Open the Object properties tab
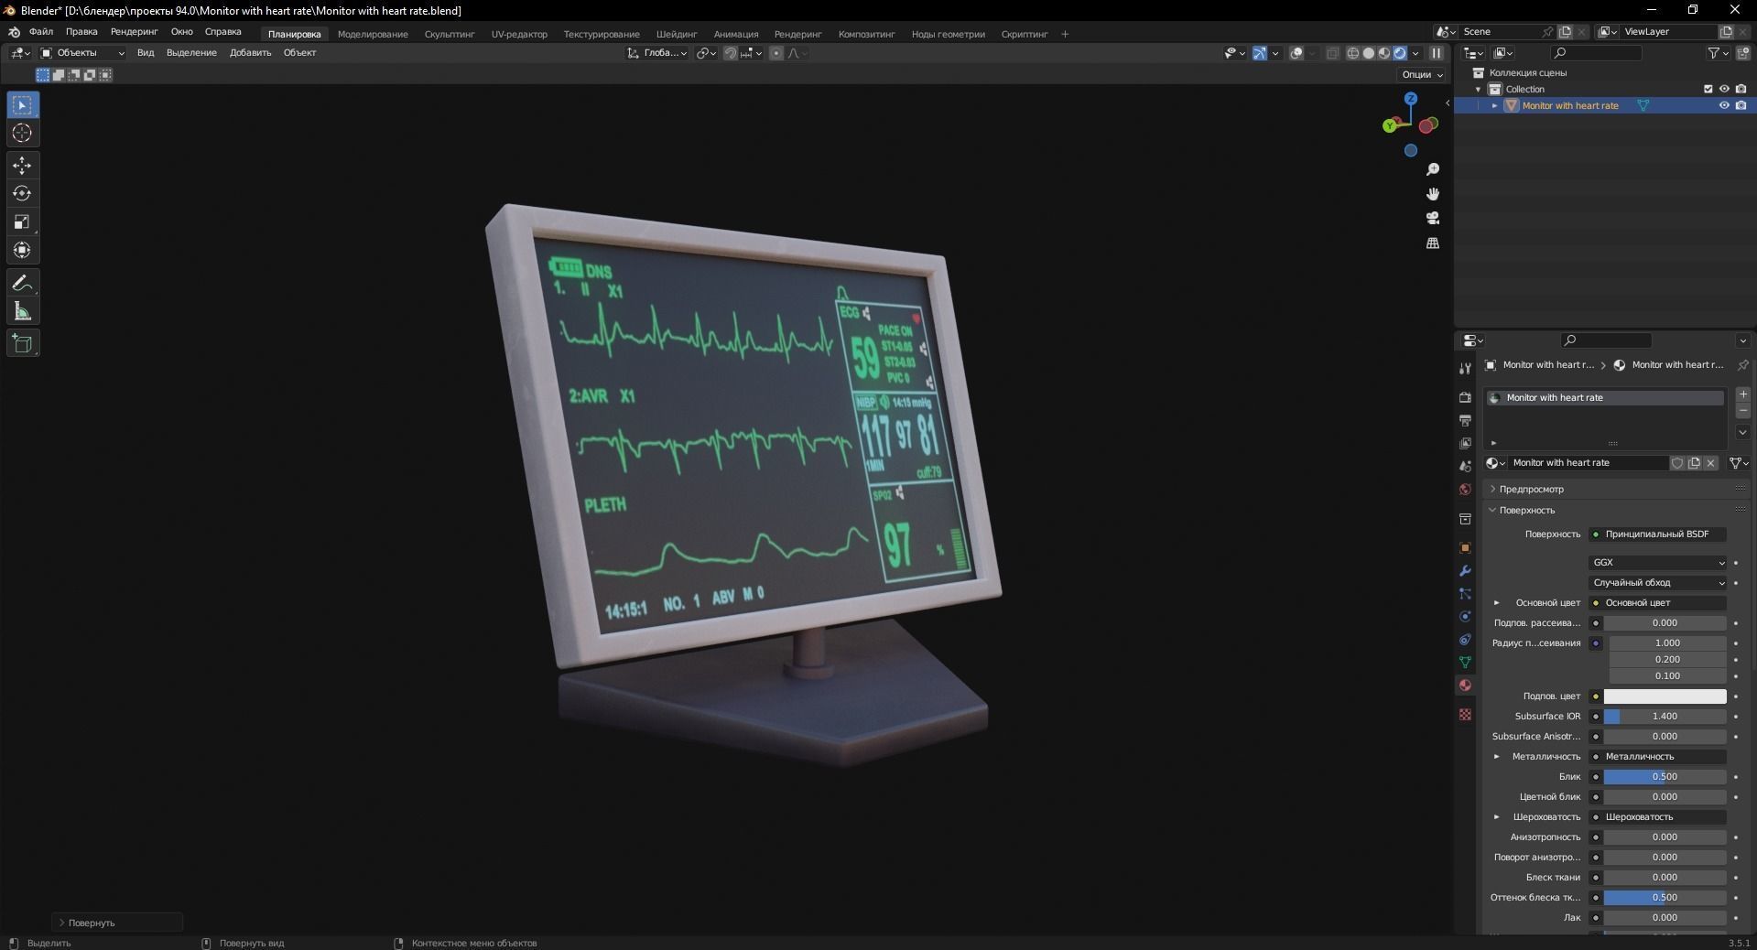 (1465, 547)
